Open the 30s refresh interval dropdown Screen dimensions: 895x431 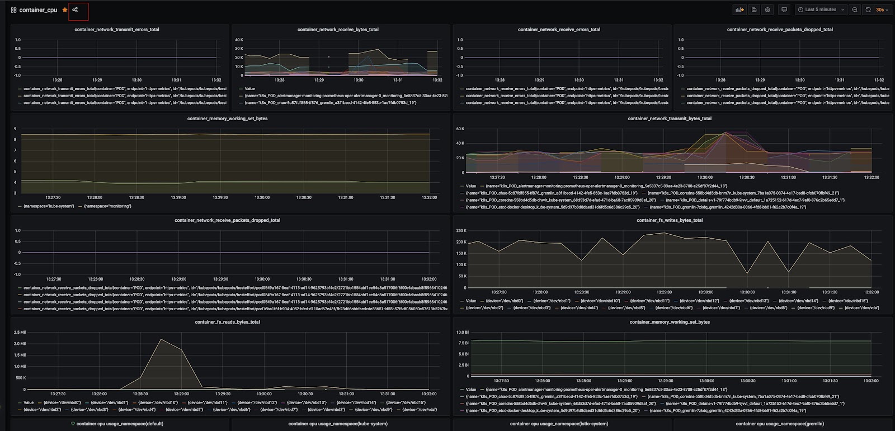(x=882, y=10)
